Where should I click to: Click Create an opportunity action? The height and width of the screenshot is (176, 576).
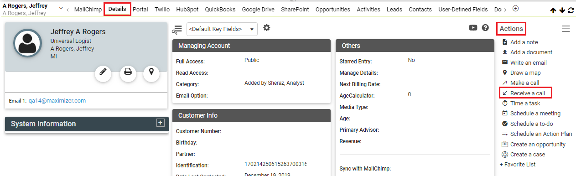(538, 144)
